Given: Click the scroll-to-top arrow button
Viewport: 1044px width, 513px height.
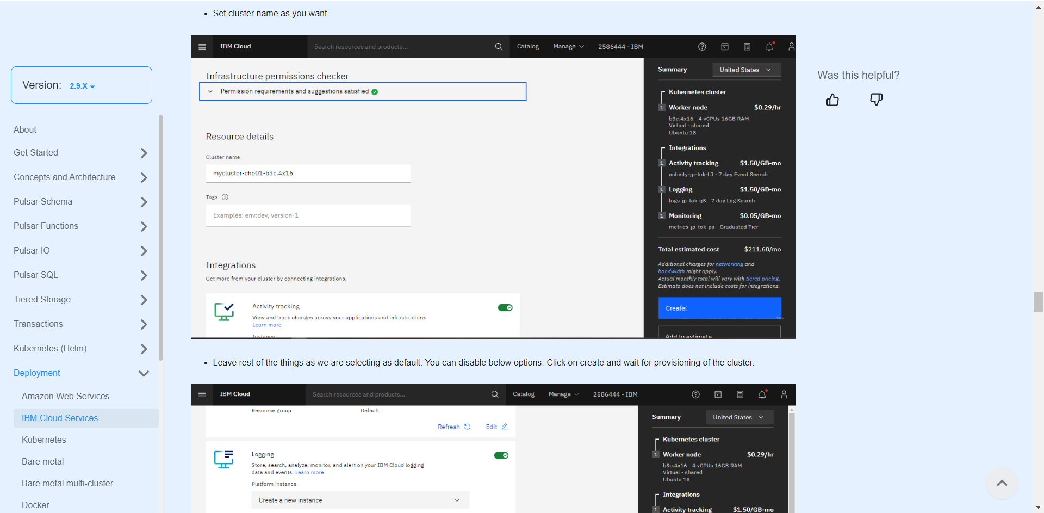Looking at the screenshot, I should coord(1002,483).
